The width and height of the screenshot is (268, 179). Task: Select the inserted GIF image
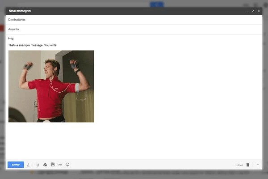tap(51, 86)
